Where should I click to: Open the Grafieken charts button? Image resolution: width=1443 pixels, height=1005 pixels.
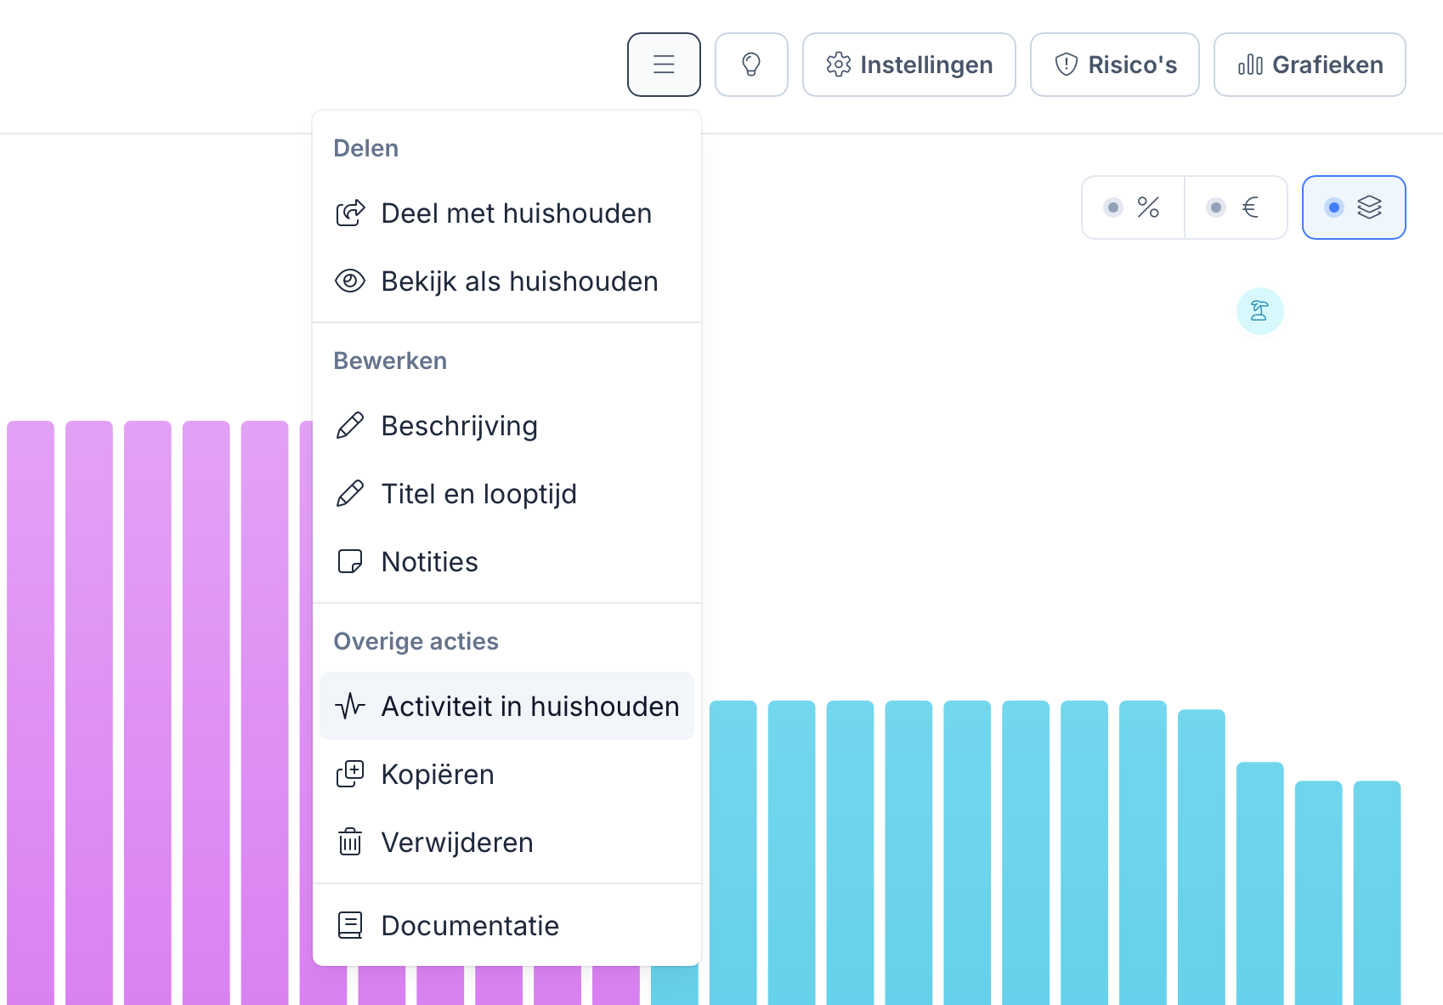[1310, 65]
